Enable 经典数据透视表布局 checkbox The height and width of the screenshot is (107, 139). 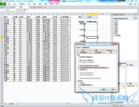click(x=79, y=68)
